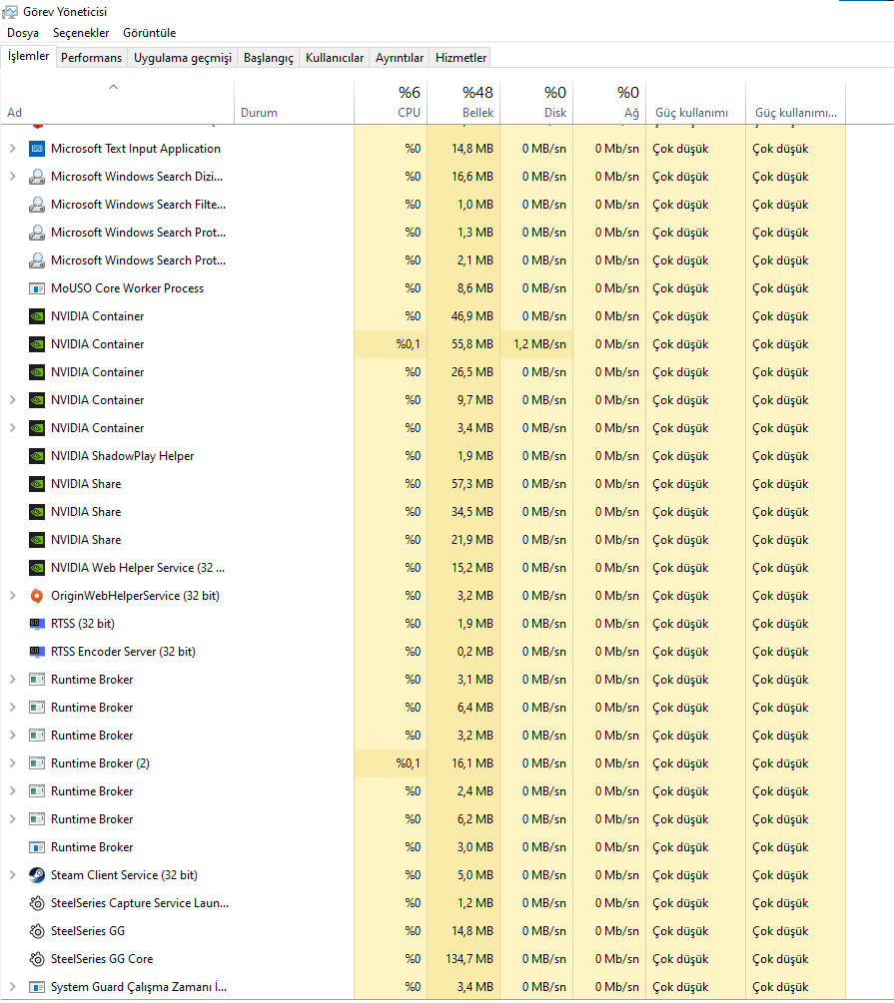Click the Runtime Broker icon using 6,4 MB
The image size is (894, 1003).
[37, 708]
